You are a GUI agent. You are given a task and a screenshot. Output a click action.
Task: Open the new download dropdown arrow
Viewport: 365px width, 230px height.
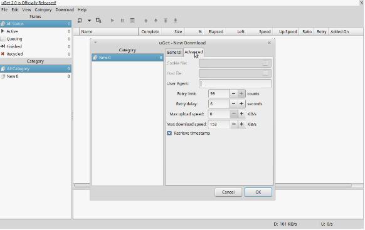[x=89, y=21]
